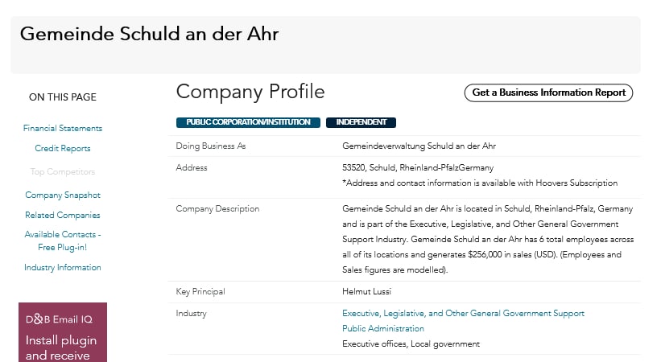Image resolution: width=661 pixels, height=362 pixels.
Task: Click Get a Business Information Report button
Action: 548,93
